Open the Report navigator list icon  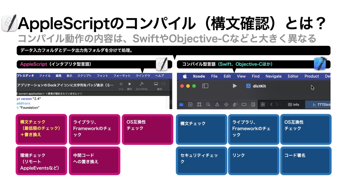click(x=253, y=104)
